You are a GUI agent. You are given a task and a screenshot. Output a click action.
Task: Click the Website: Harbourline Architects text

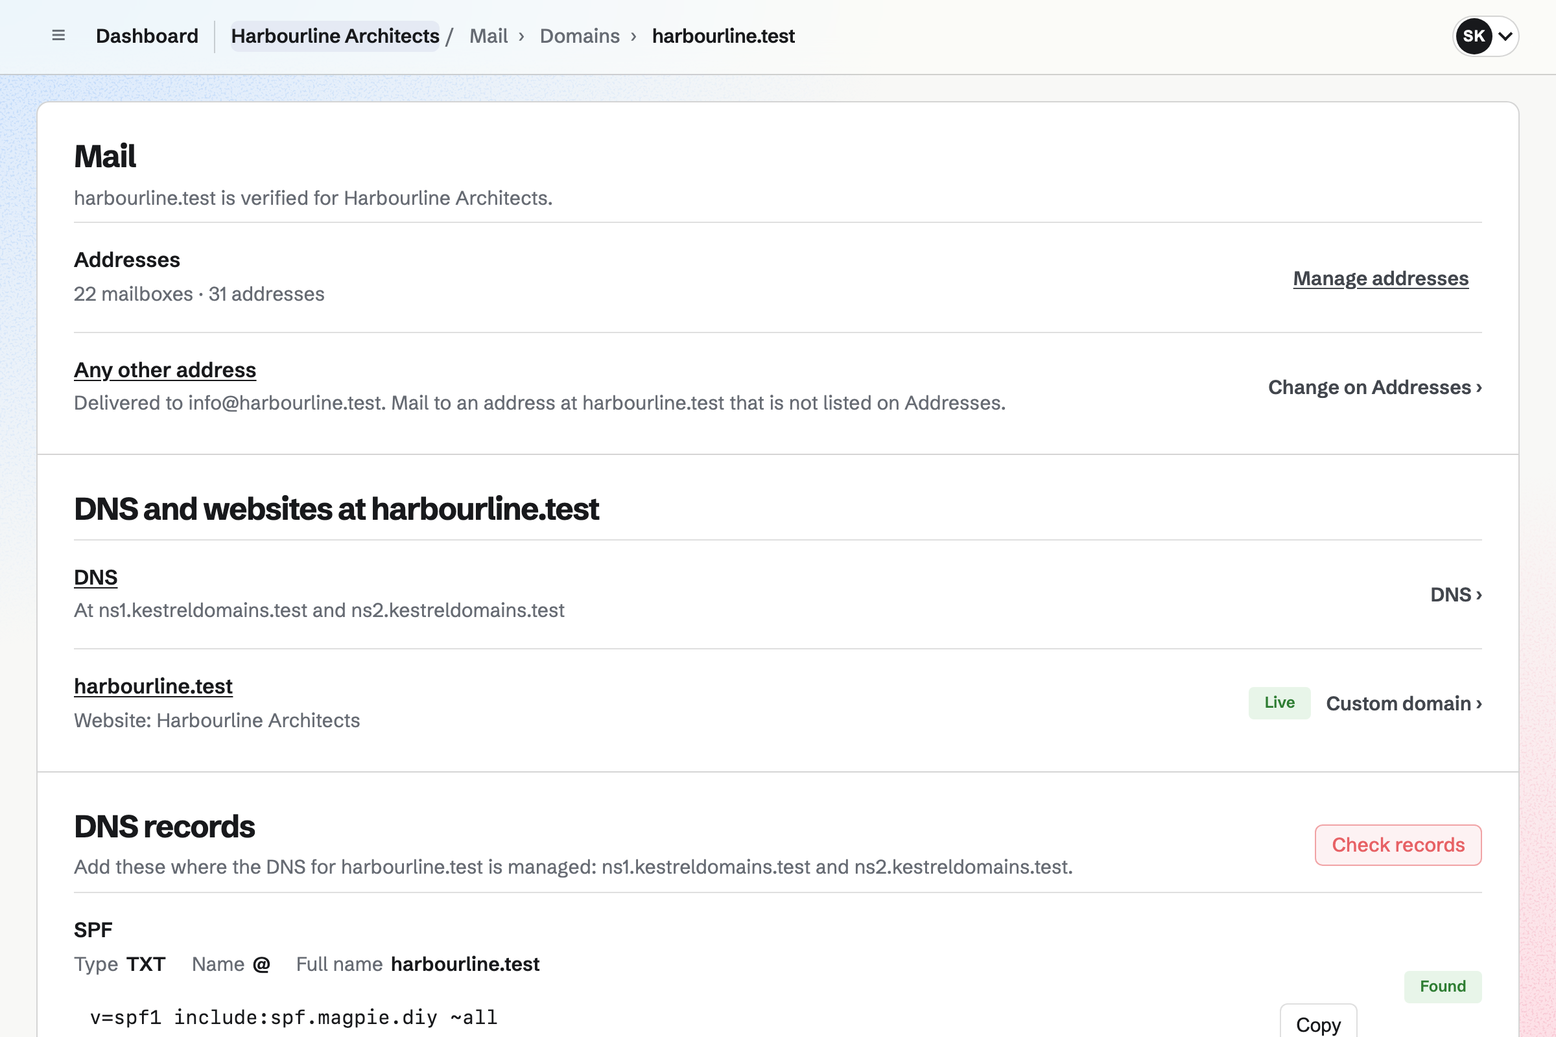click(x=217, y=721)
